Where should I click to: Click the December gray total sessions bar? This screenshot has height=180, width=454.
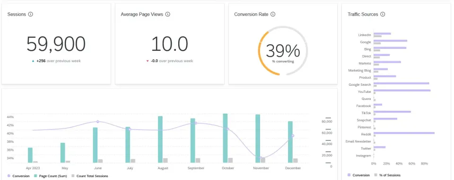(x=295, y=161)
